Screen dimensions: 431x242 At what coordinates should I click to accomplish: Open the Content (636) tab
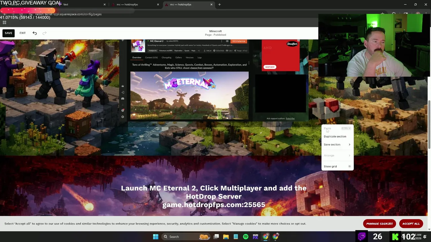(151, 57)
